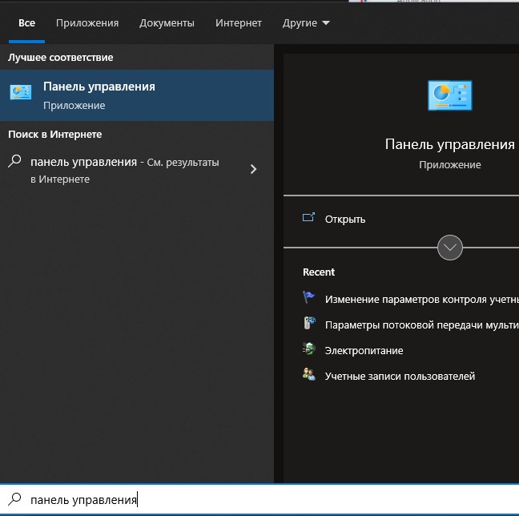Click the large Control Panel icon in preview pane
Viewport: 519px width, 516px height.
(x=450, y=95)
